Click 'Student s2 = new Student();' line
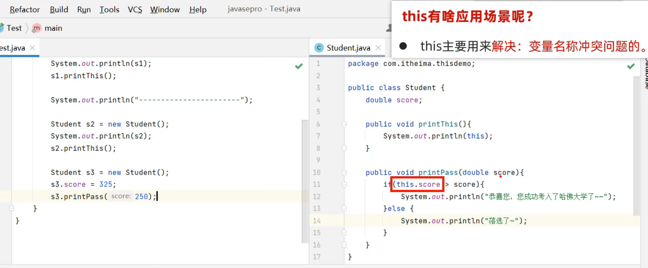 coord(110,124)
